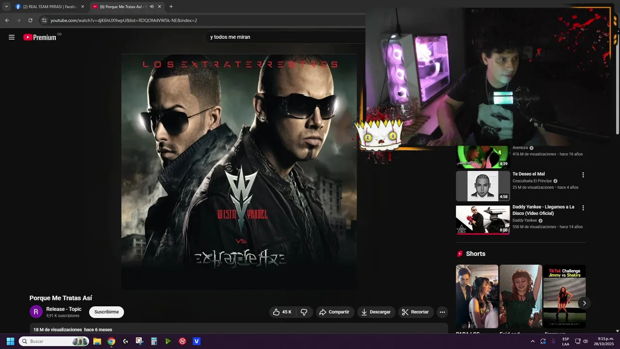Open the green play-arrow taskbar app

point(168,341)
